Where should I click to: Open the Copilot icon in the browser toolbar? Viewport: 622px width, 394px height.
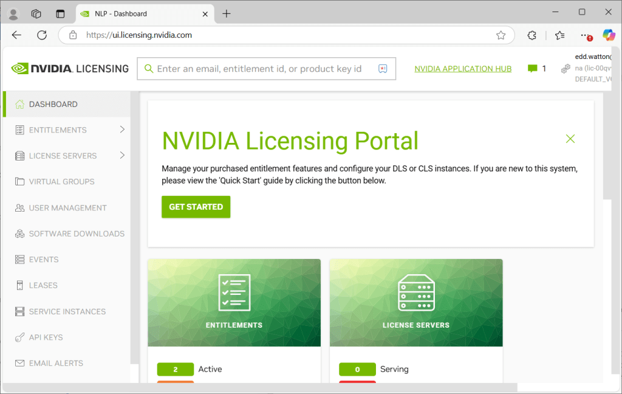point(609,35)
